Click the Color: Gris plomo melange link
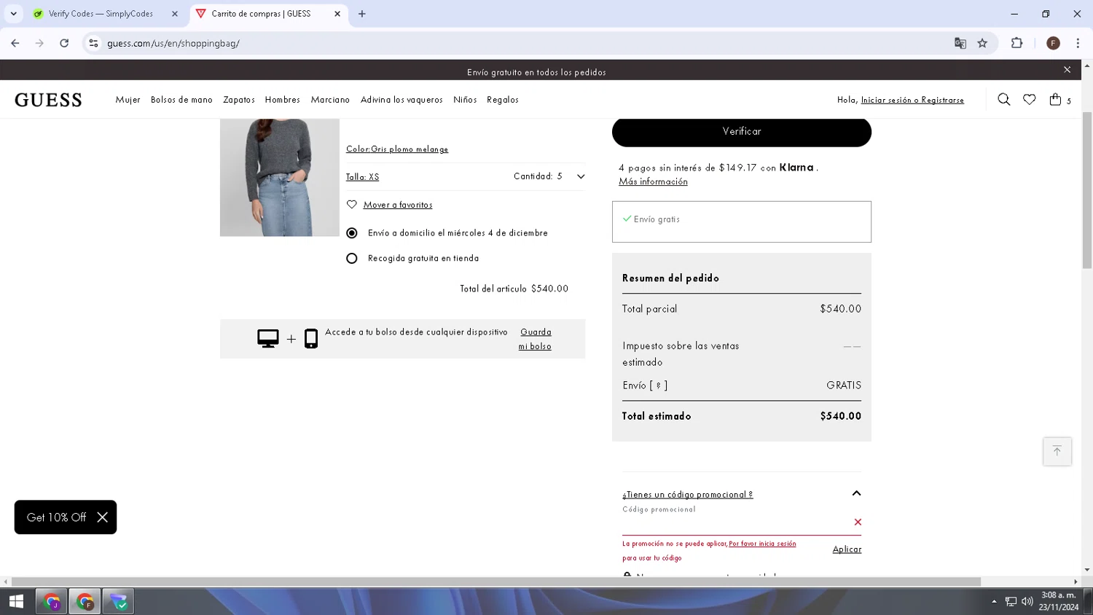This screenshot has height=615, width=1093. 397,149
